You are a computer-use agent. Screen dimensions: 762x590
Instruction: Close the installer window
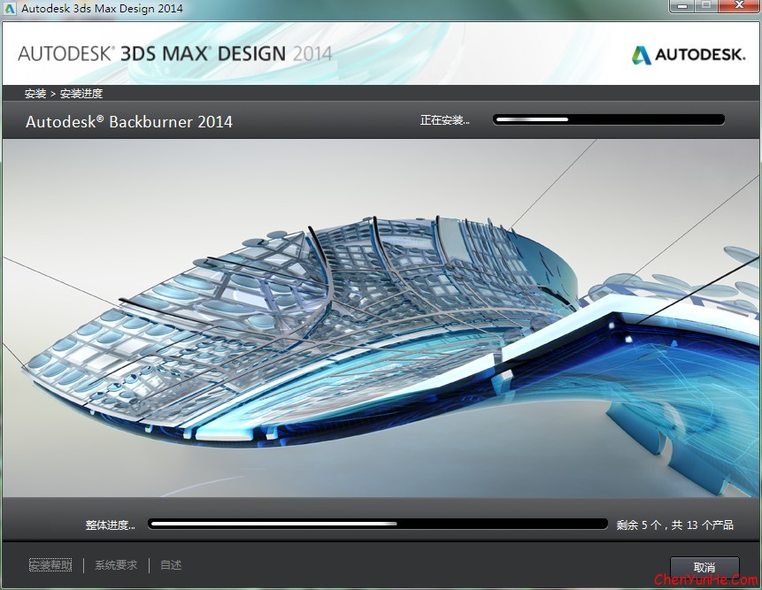[739, 6]
